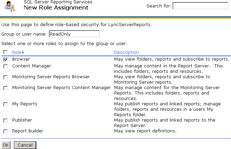231x149 pixels.
Task: Tick the select-all checkbox in the header row
Action: tap(5, 52)
